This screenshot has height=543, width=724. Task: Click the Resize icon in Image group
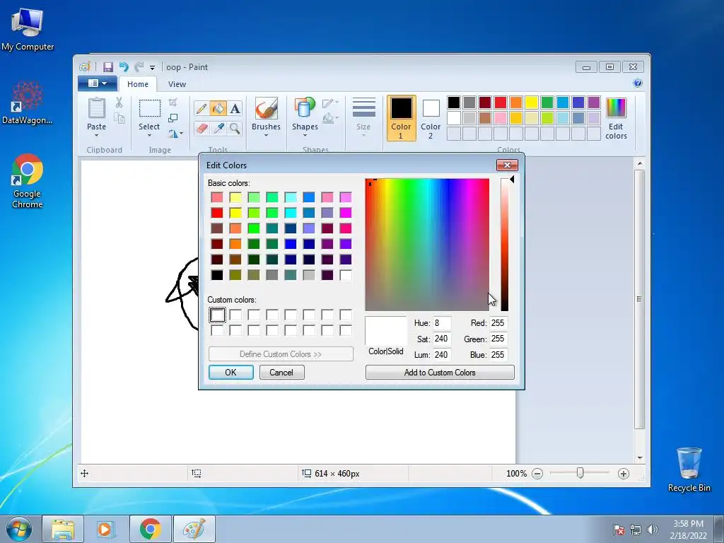(x=173, y=118)
